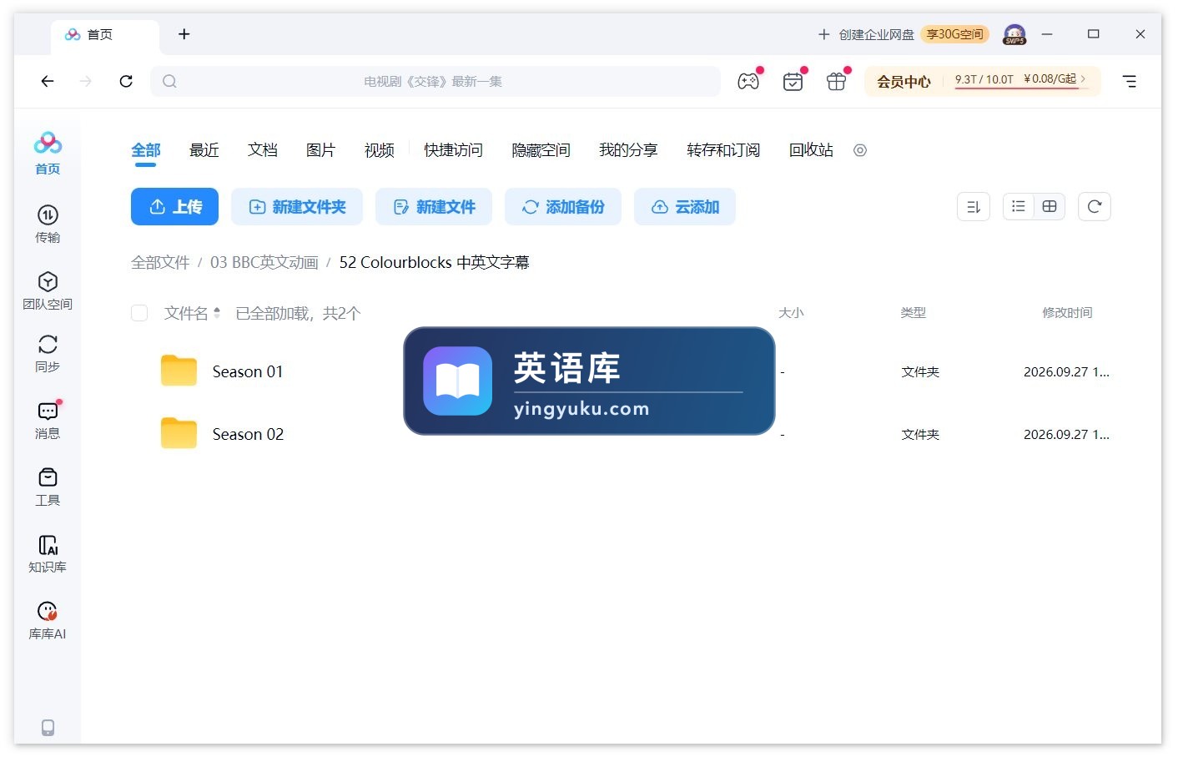The image size is (1178, 762).
Task: Click the 9.3T / 10.0T storage indicator
Action: click(x=984, y=79)
